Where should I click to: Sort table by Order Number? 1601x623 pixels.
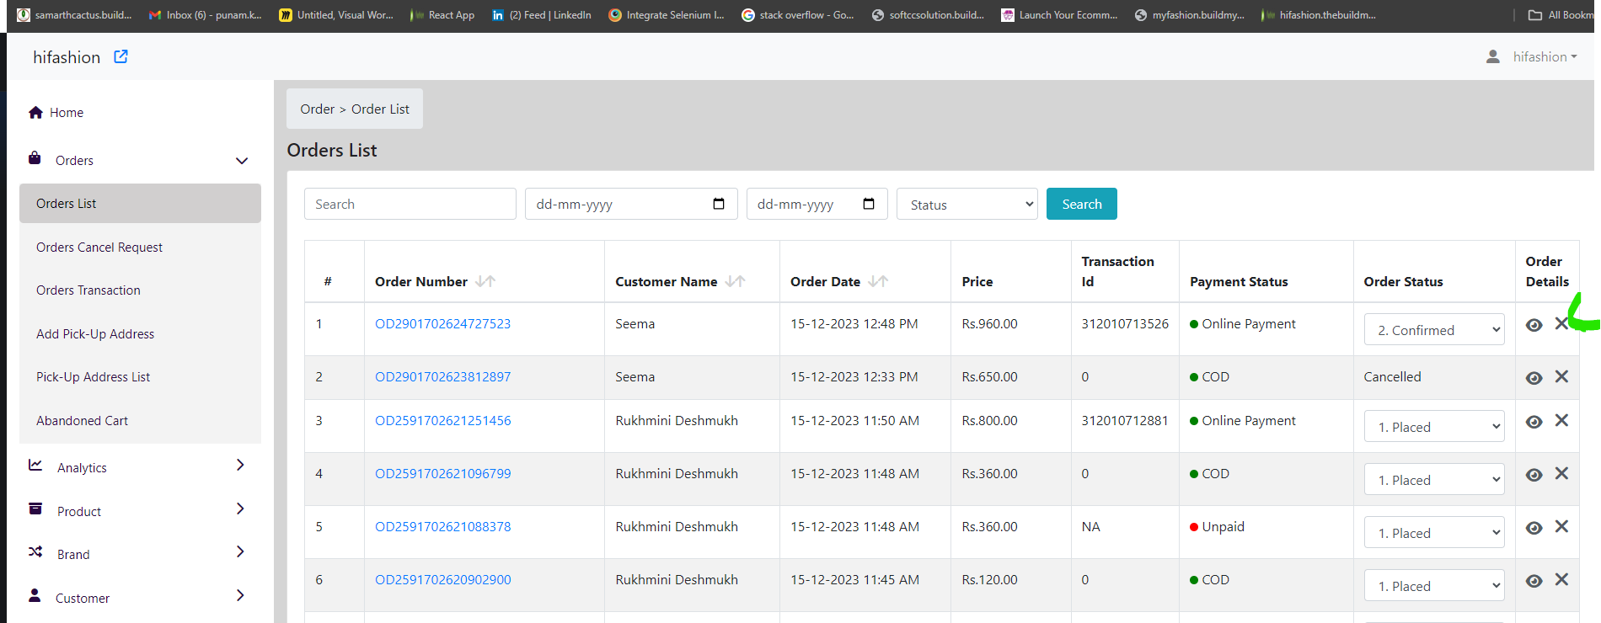pyautogui.click(x=485, y=281)
